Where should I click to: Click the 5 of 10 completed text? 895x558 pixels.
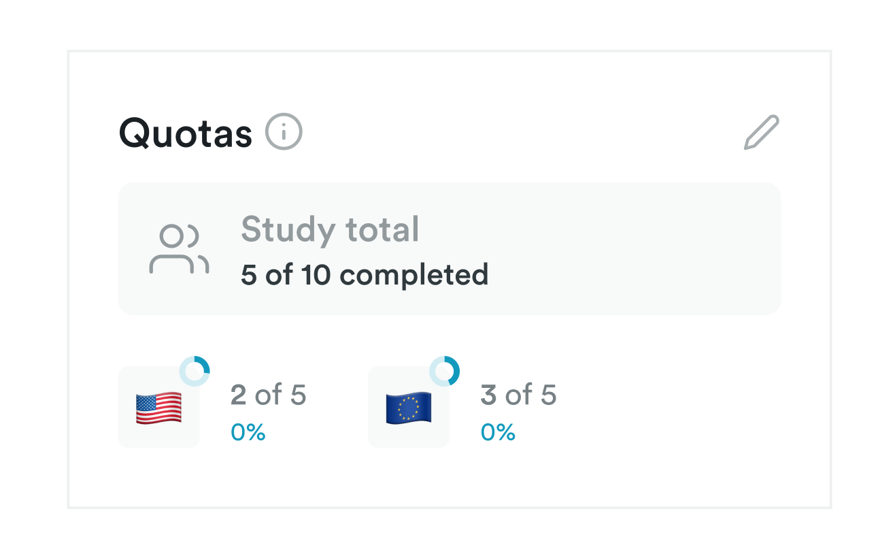365,275
